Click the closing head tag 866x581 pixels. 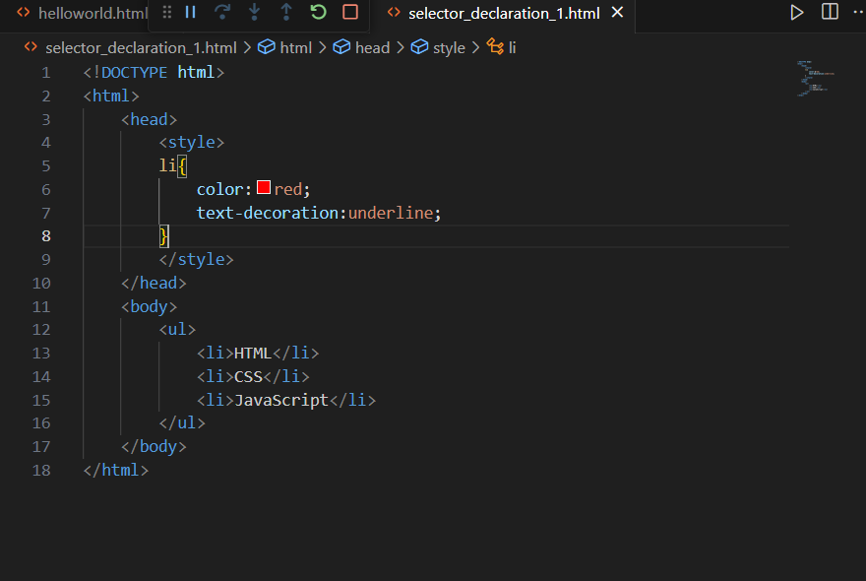(x=155, y=283)
